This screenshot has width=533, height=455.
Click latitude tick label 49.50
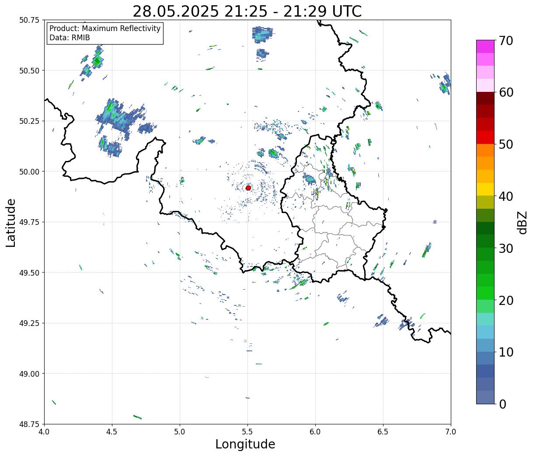(29, 273)
